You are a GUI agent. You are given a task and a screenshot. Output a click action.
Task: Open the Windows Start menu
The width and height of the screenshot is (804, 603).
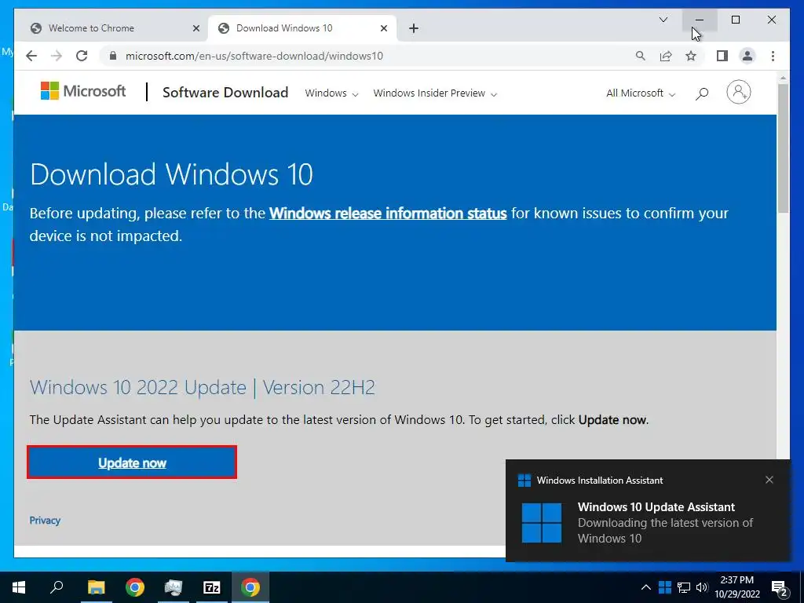19,587
